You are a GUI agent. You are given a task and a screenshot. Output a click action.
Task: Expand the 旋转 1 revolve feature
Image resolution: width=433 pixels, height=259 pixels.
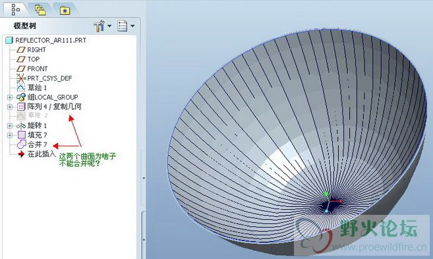pos(10,126)
